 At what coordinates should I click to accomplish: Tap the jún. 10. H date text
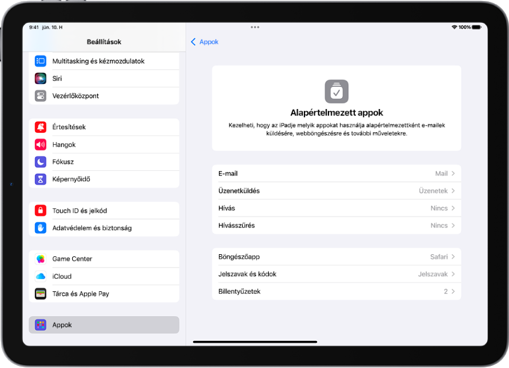pyautogui.click(x=52, y=27)
